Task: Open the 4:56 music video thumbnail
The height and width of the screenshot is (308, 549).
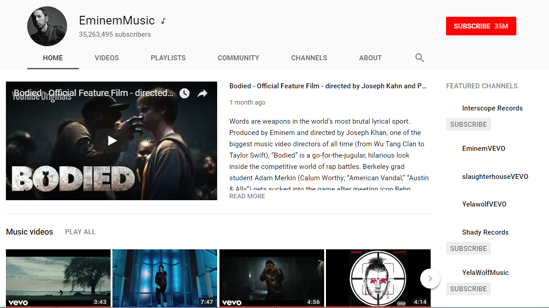Action: click(x=272, y=278)
